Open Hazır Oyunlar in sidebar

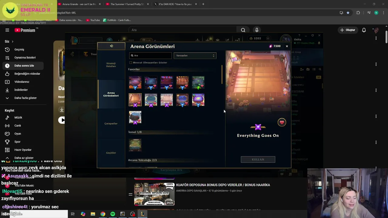23,150
